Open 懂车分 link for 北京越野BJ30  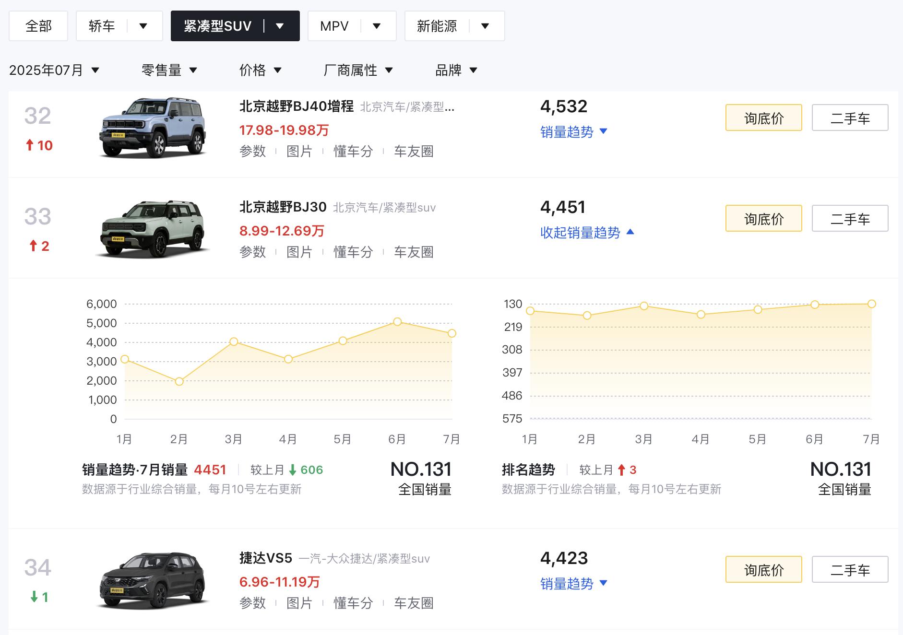click(353, 252)
